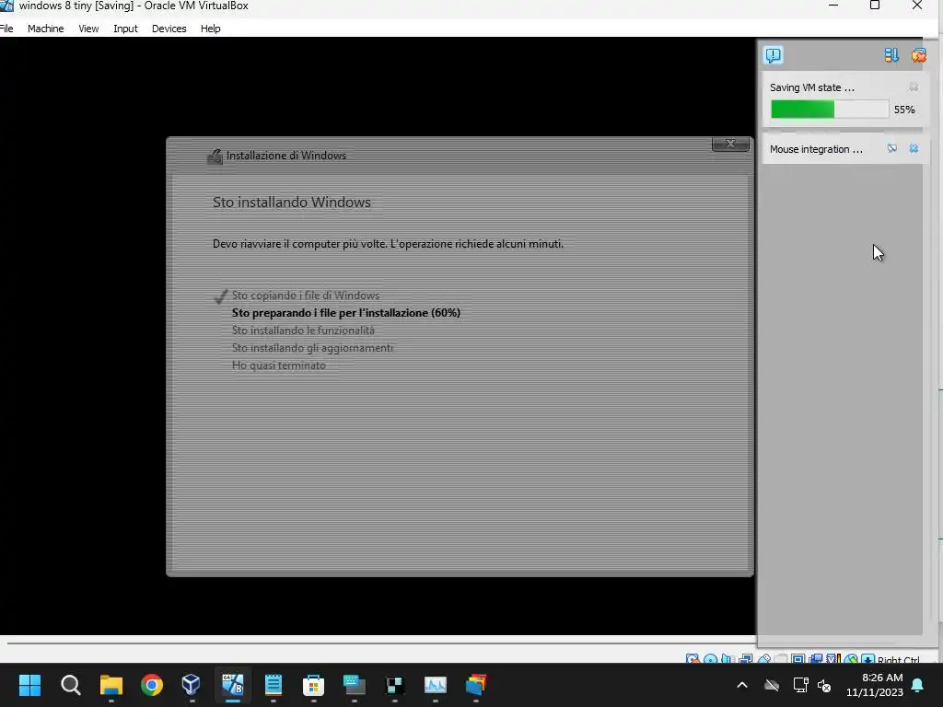The image size is (943, 707).
Task: Open Microsoft Store from the taskbar
Action: [x=313, y=685]
